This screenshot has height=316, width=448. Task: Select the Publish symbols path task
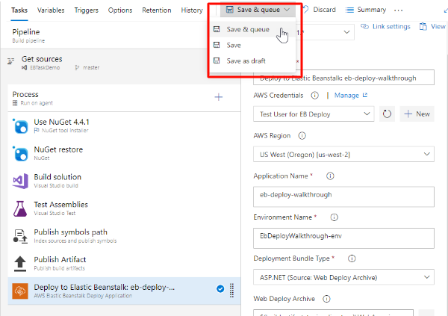[124, 236]
